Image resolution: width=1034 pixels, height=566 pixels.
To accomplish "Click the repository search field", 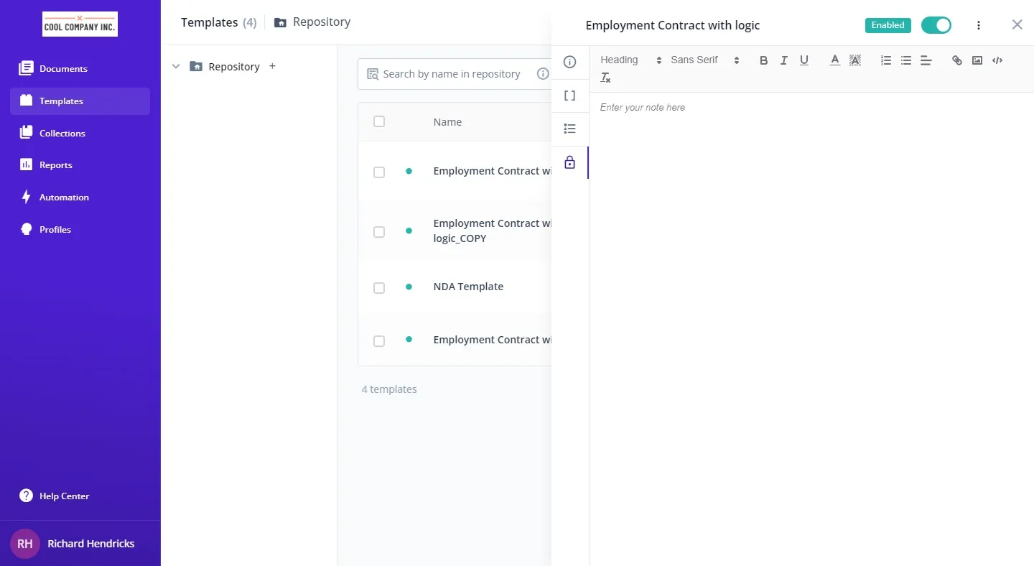I will pyautogui.click(x=451, y=74).
